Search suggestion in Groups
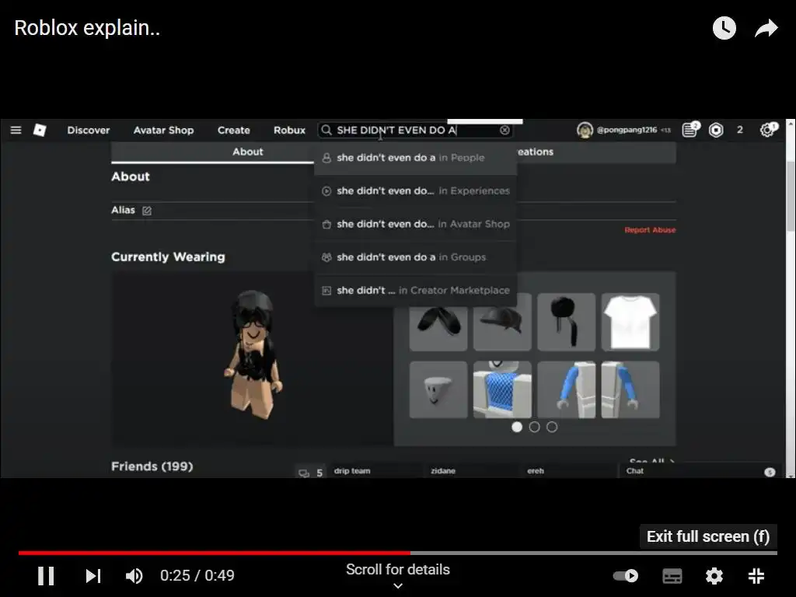 pos(415,257)
